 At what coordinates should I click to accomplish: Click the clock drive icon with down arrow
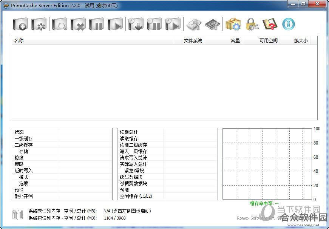pos(136,24)
